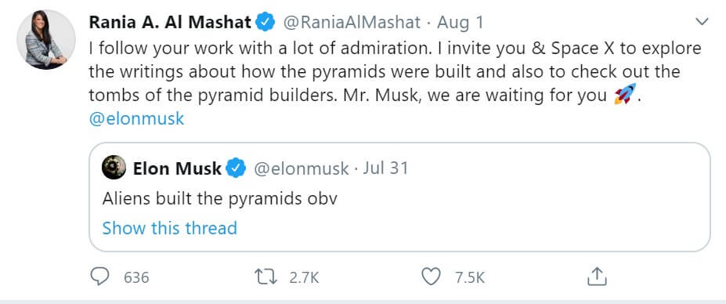Screen dimensions: 726x304
Task: Click Elon Musk's blue verified badge
Action: (236, 168)
